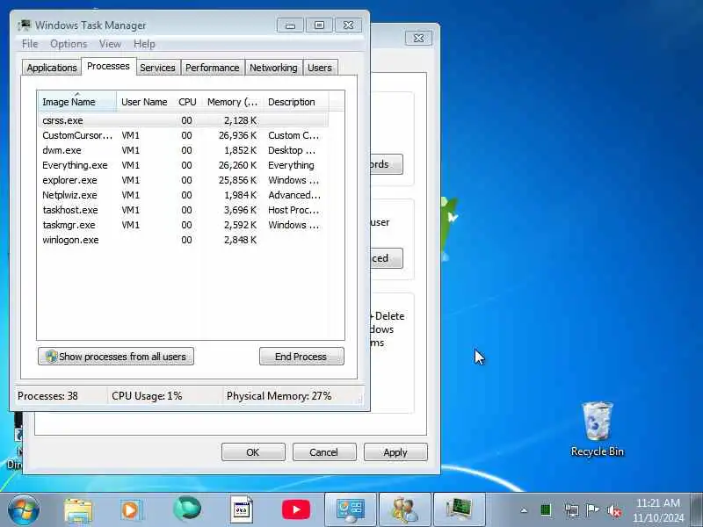Screen dimensions: 703x527
Task: Open the View menu
Action: click(x=110, y=44)
